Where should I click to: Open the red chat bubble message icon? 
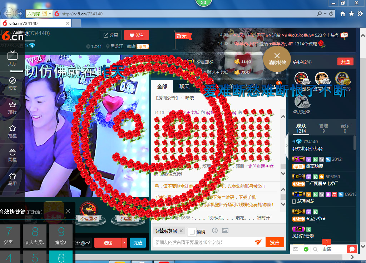tap(352, 249)
